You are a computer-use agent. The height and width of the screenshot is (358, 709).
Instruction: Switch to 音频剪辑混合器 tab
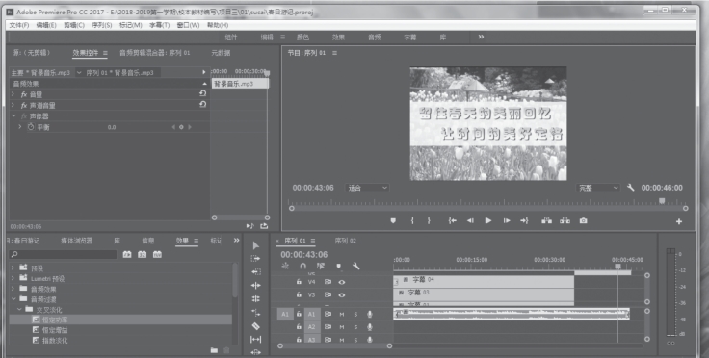coord(155,53)
